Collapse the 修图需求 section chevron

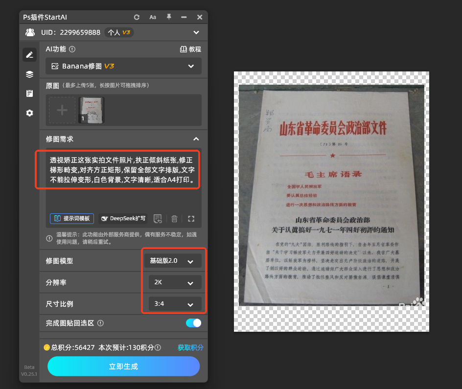196,139
